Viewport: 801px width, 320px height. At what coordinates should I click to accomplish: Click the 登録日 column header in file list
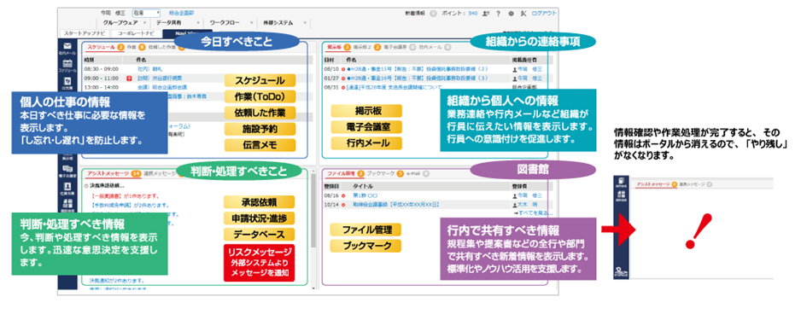(332, 186)
